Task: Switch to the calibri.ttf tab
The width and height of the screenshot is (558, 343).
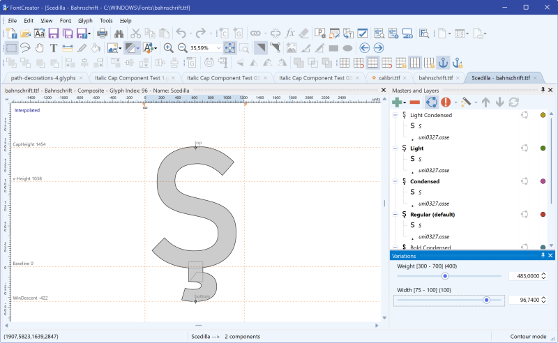Action: click(x=389, y=77)
